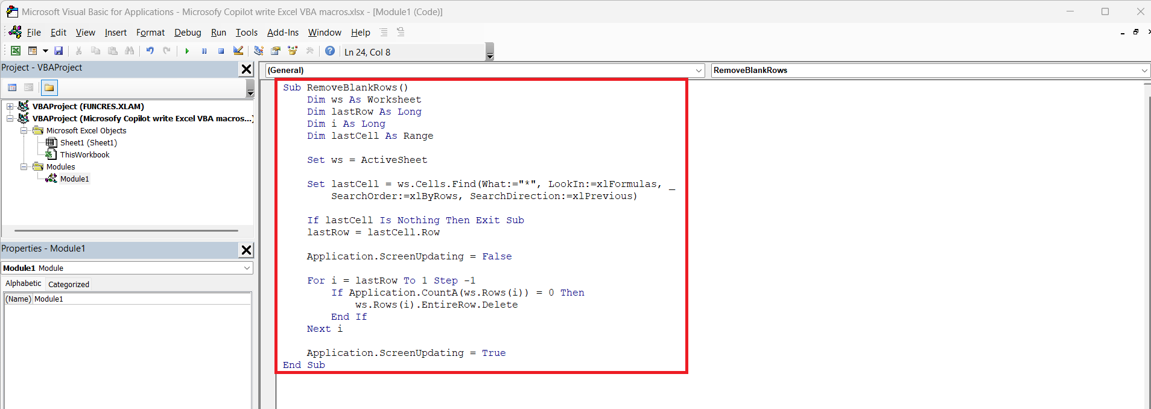Open the Module1 Module object dropdown
The height and width of the screenshot is (409, 1151).
[247, 268]
